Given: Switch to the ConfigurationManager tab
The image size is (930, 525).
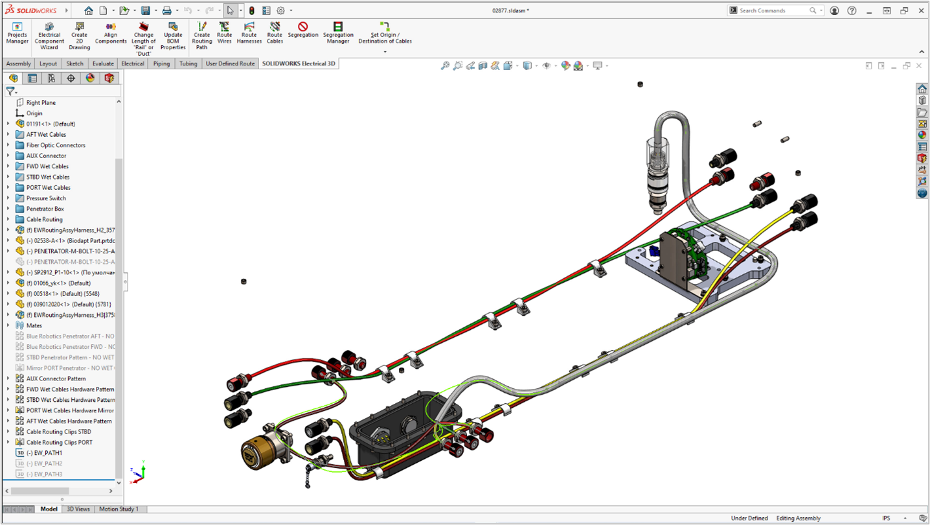Looking at the screenshot, I should [51, 78].
